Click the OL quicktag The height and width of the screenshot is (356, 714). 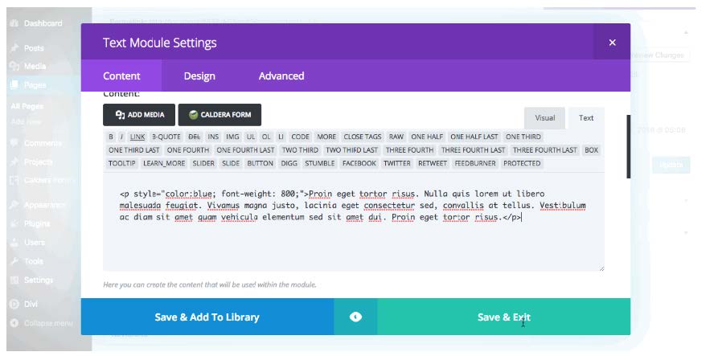[266, 137]
